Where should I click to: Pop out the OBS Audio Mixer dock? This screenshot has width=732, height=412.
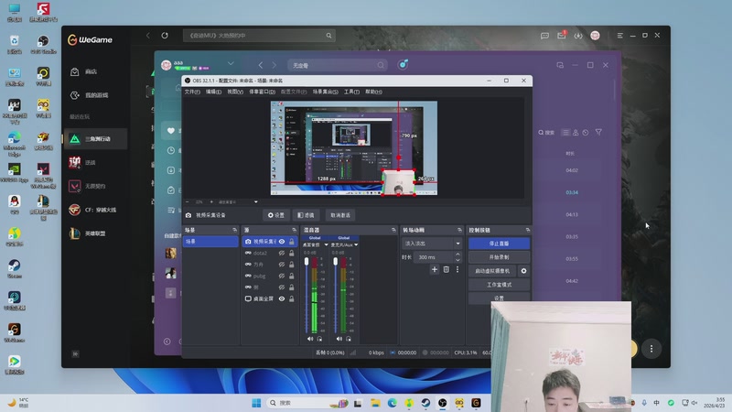pyautogui.click(x=393, y=230)
